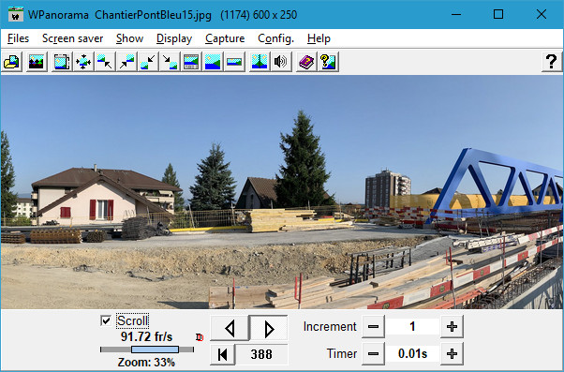
Task: Click the picture-with-control-panel toolbar icon
Action: click(191, 62)
